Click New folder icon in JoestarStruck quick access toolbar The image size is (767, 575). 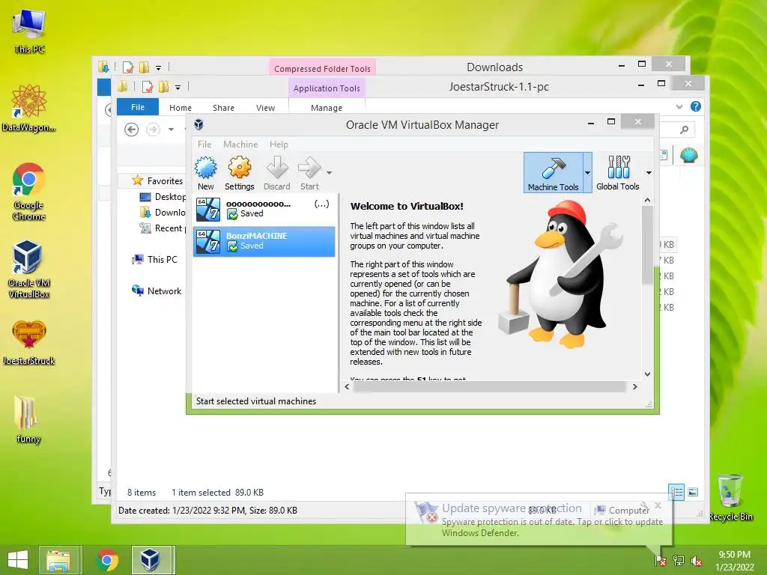click(163, 87)
